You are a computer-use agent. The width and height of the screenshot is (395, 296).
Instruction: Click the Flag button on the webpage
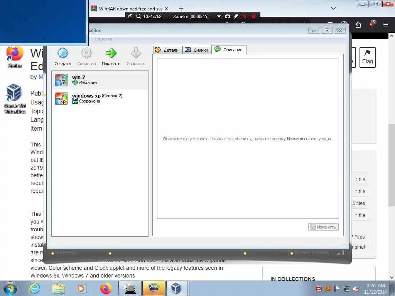[367, 57]
